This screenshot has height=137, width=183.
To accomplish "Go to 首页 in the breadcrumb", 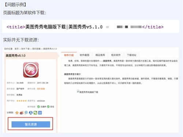I will (x=17, y=49).
